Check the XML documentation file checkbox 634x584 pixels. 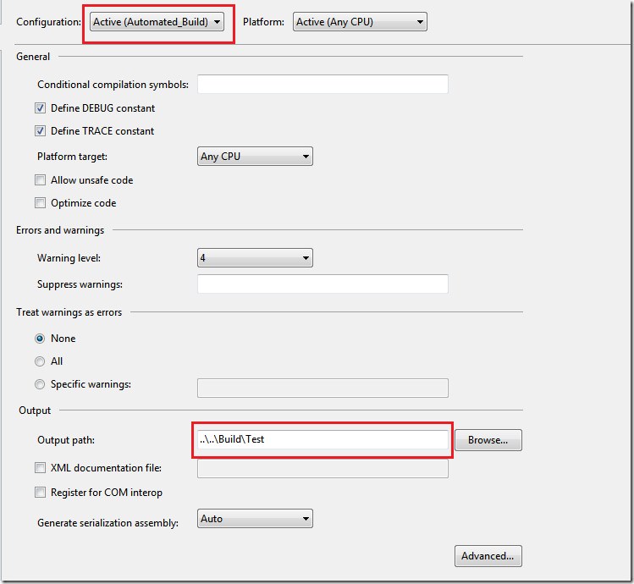click(x=41, y=468)
